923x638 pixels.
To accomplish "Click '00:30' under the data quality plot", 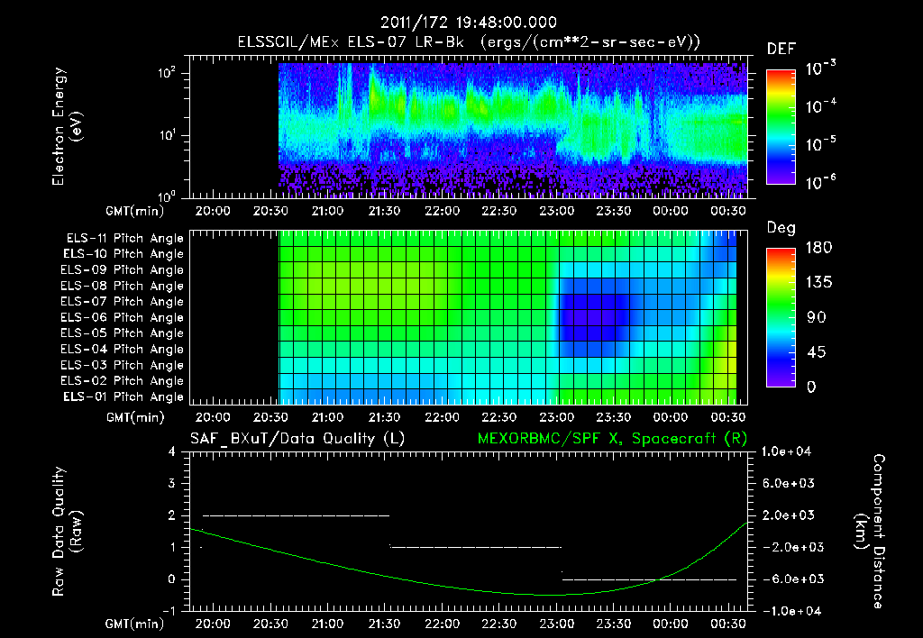I will coord(728,624).
